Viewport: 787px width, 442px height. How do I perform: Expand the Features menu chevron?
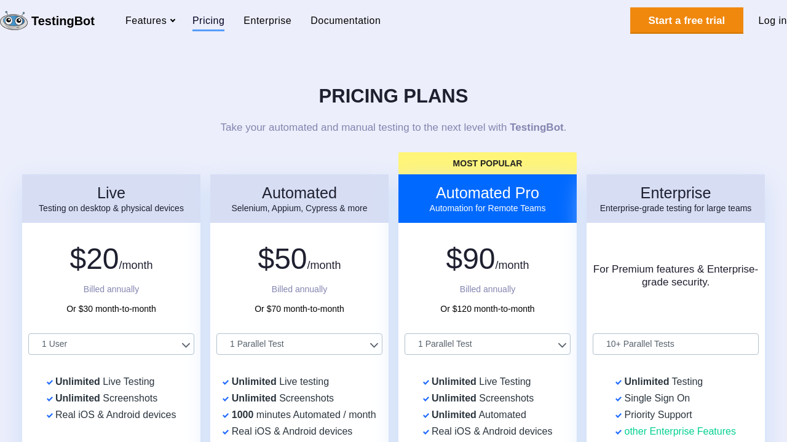(x=173, y=21)
